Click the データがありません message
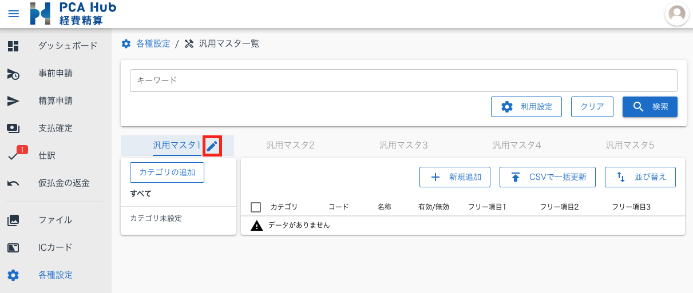 pyautogui.click(x=299, y=226)
